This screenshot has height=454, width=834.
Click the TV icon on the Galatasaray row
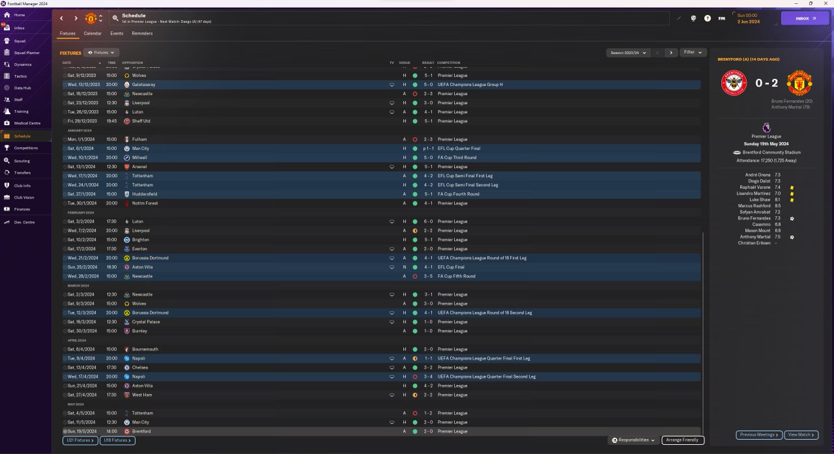click(392, 85)
